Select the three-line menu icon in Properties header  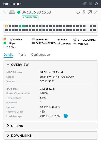tap(91, 4)
